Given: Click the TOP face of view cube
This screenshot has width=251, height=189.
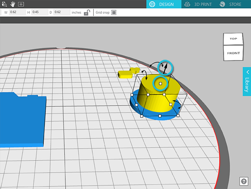Looking at the screenshot, I should click(233, 39).
